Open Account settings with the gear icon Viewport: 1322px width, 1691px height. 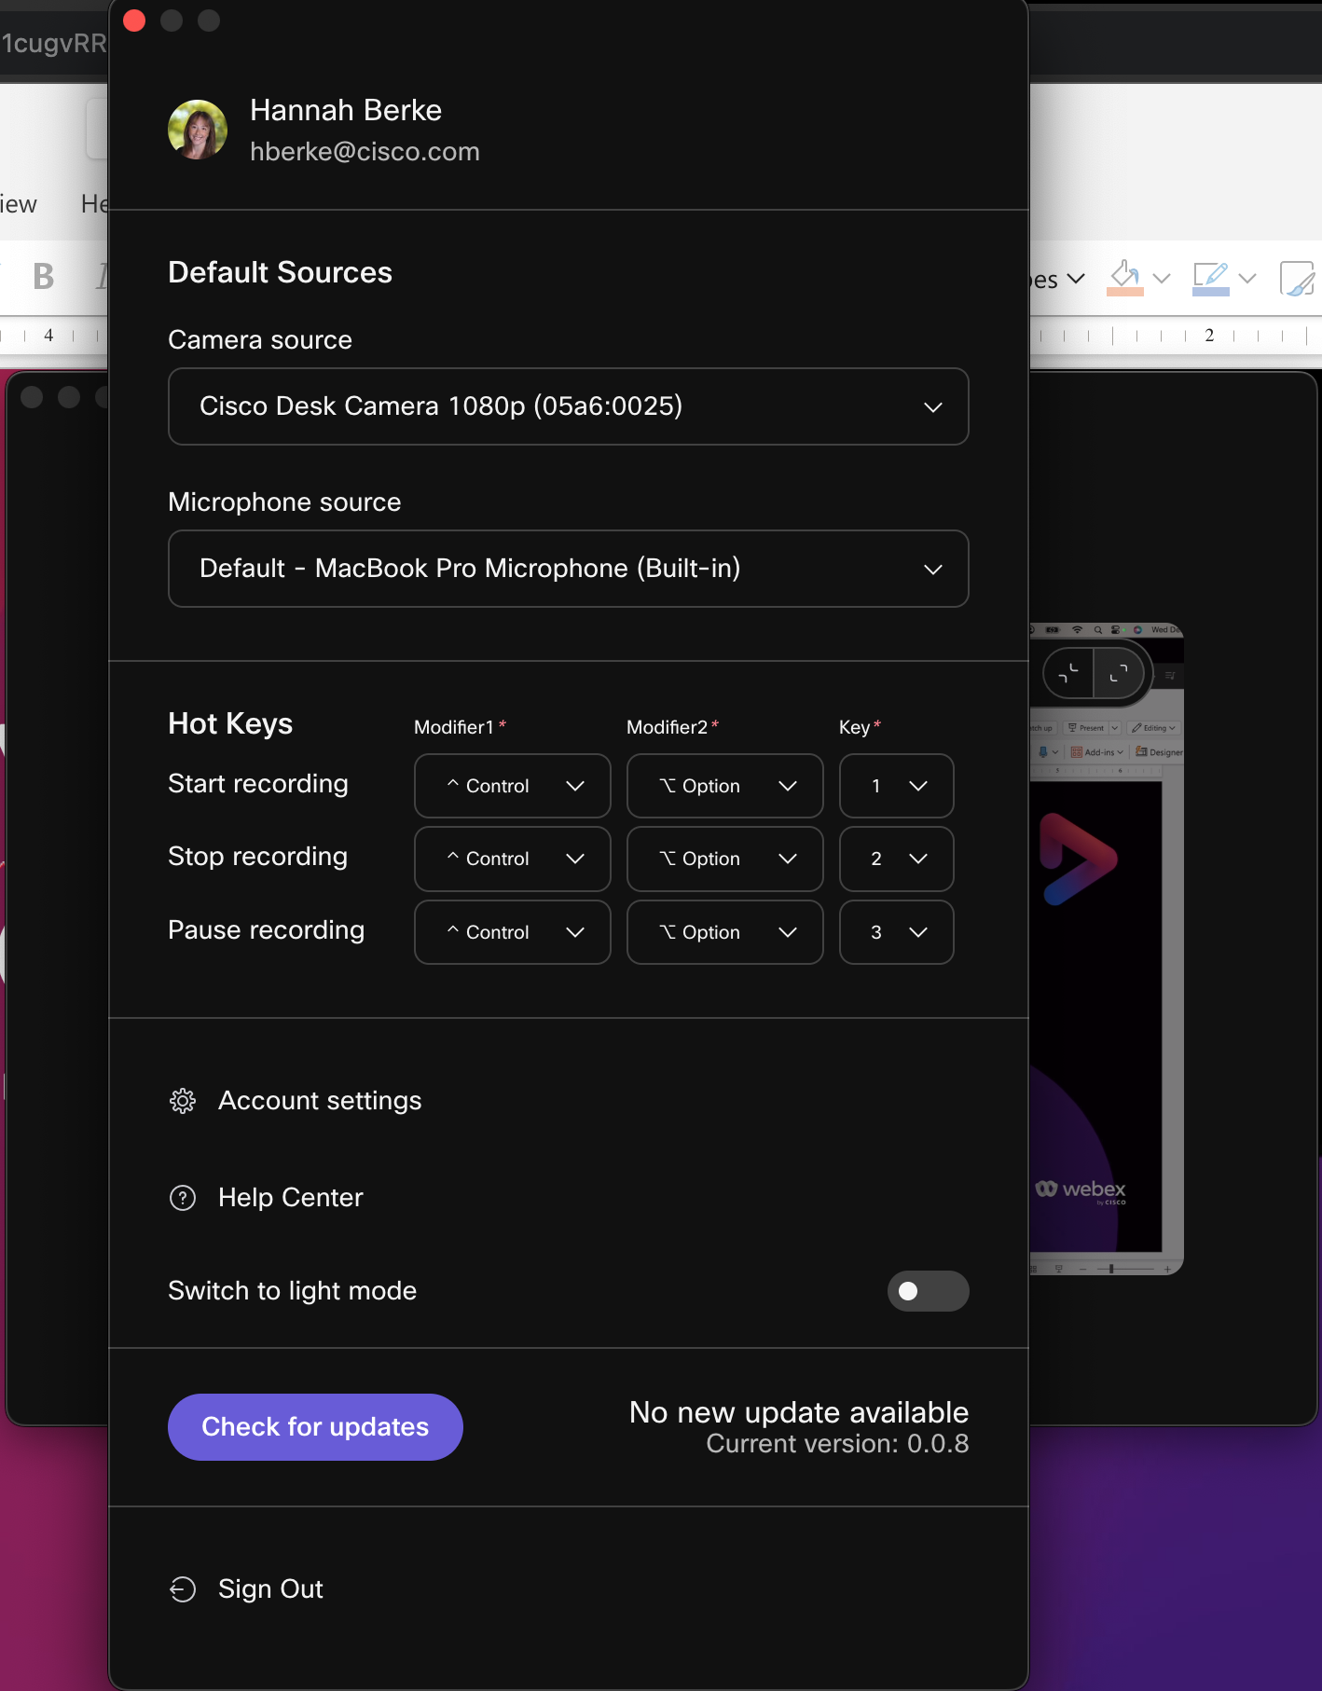pyautogui.click(x=295, y=1101)
